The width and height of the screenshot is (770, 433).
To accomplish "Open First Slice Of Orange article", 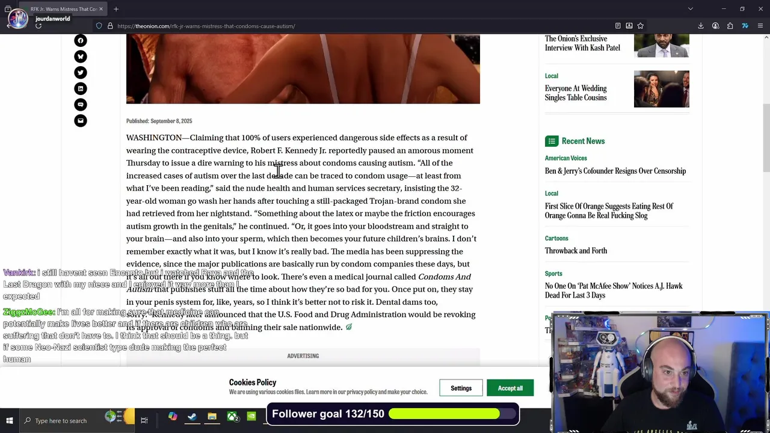I will [609, 211].
